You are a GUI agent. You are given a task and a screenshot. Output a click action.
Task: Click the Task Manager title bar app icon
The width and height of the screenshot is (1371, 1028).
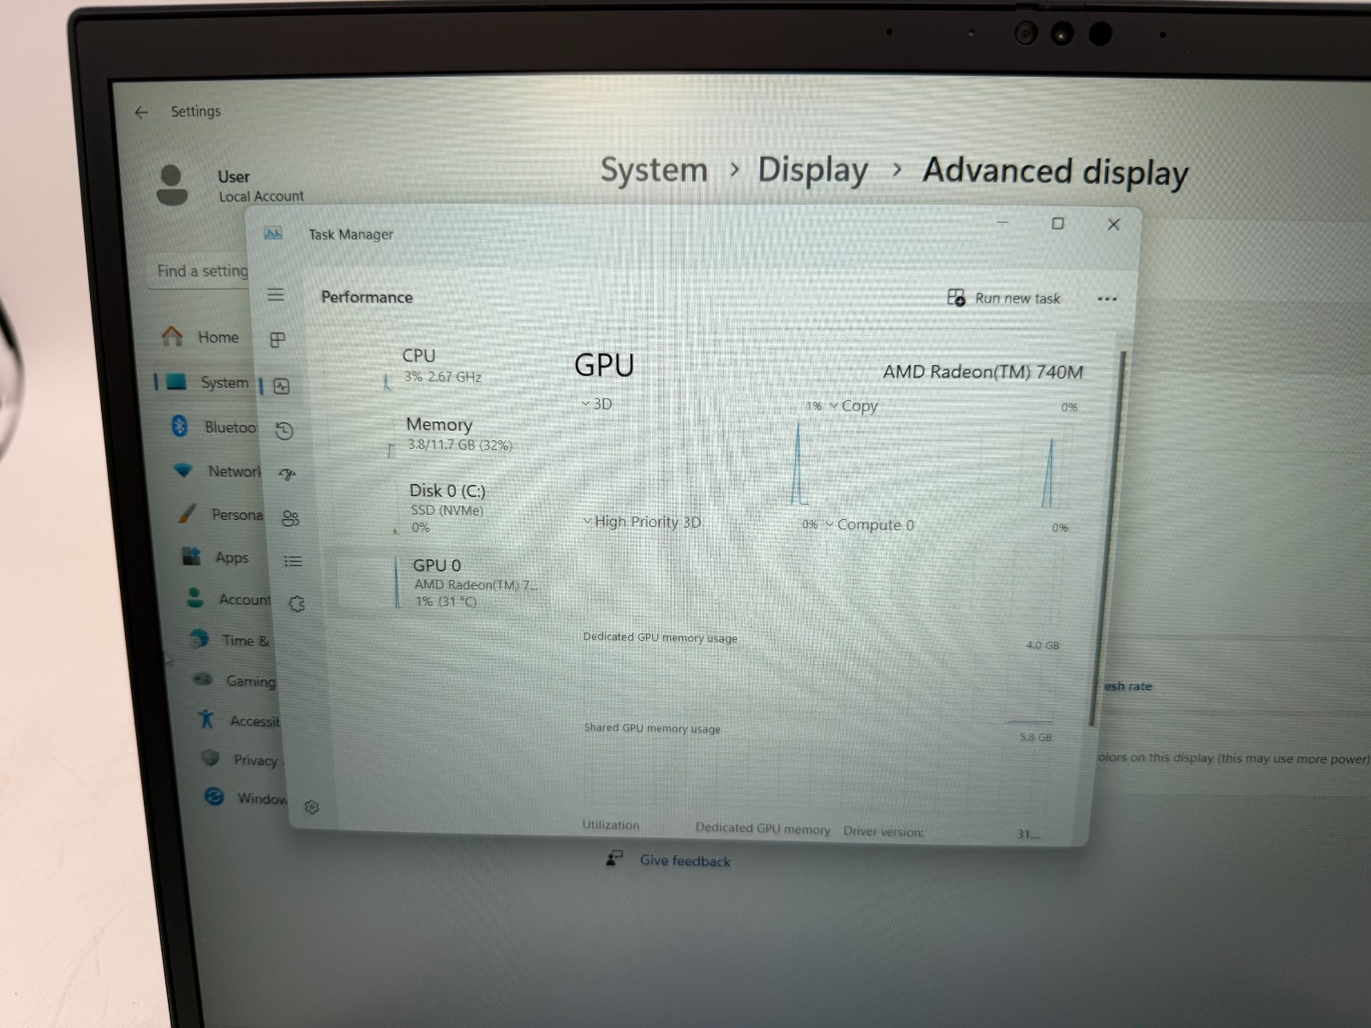[273, 233]
